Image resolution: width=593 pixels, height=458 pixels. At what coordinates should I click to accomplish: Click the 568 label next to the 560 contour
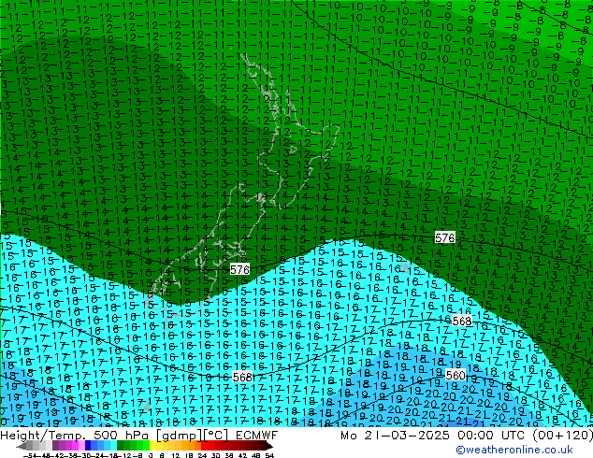pyautogui.click(x=462, y=321)
